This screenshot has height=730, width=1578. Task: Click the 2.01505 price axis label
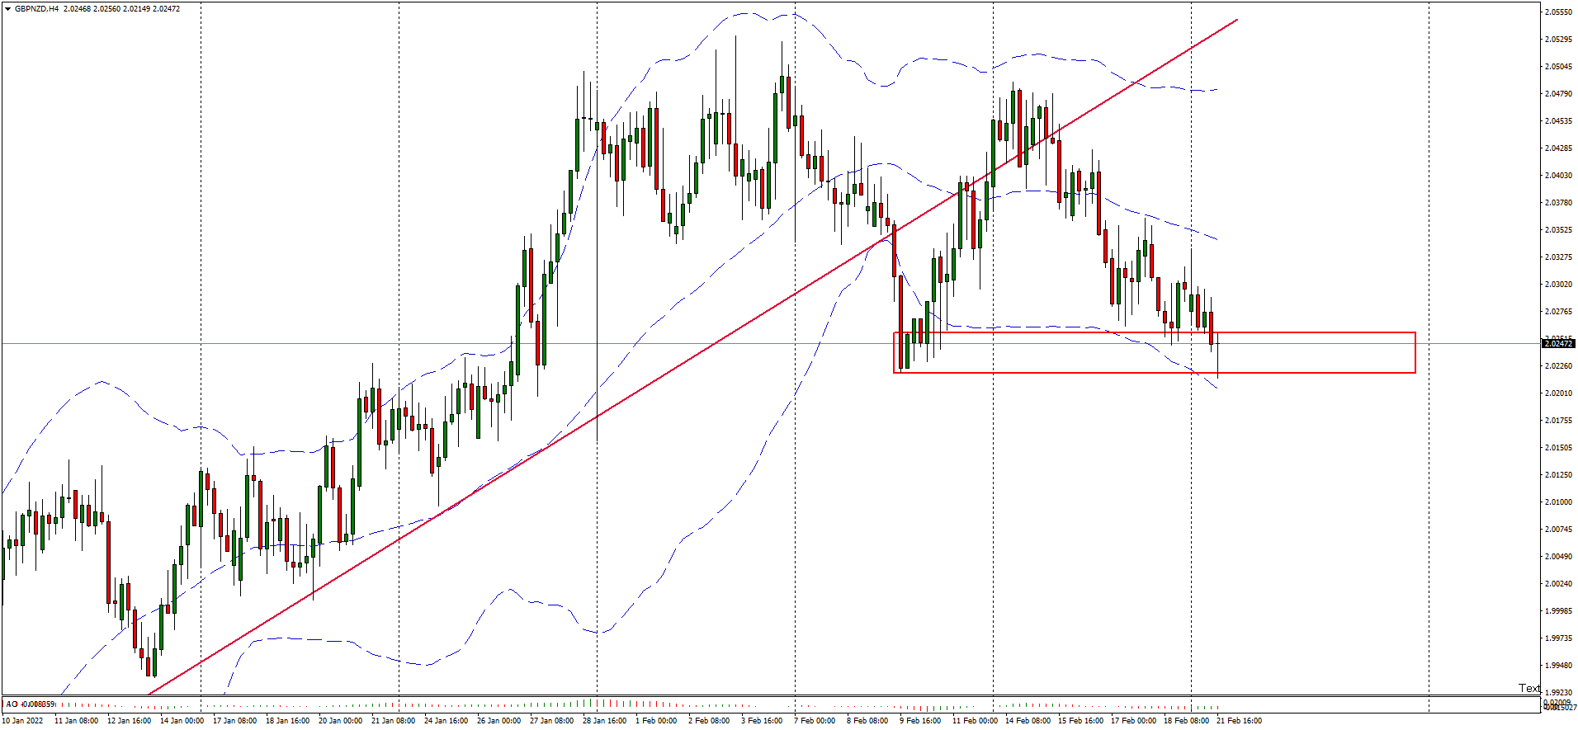coord(1557,448)
